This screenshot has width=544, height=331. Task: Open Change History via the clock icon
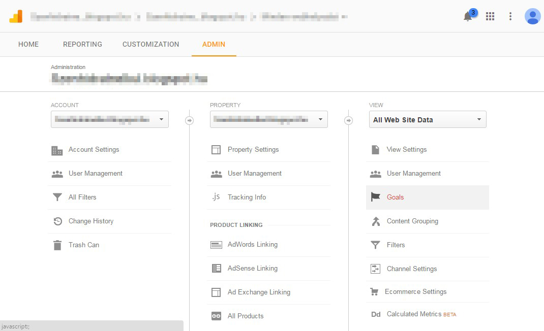pos(57,221)
